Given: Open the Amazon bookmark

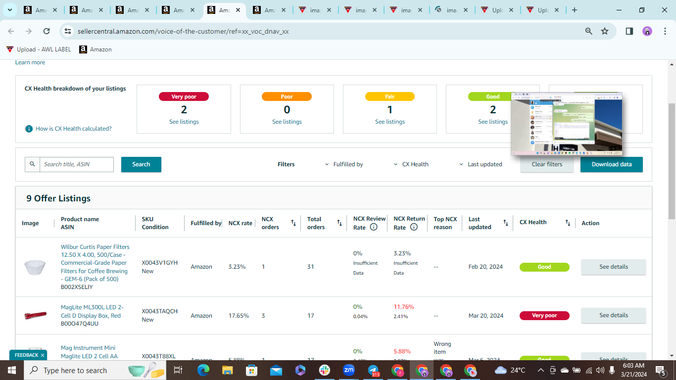Looking at the screenshot, I should (96, 49).
